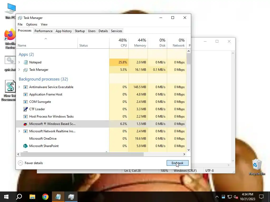Click the Application Frame Host icon
This screenshot has height=202, width=270.
[26, 94]
